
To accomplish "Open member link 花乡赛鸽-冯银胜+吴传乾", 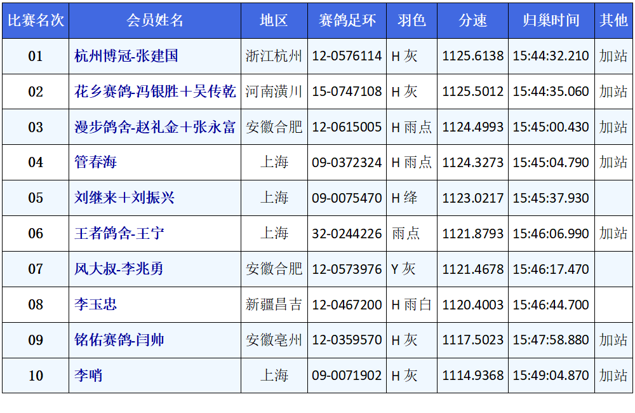I will point(155,91).
